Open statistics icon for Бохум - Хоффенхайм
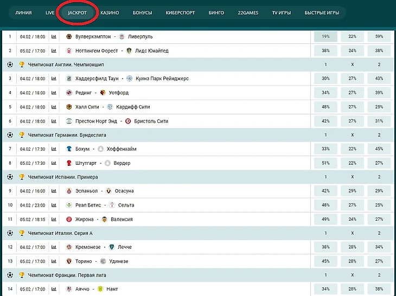The image size is (396, 296). click(x=54, y=149)
